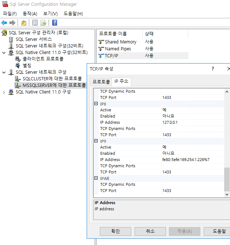Open the 동작(A) menu
Image resolution: width=230 pixels, height=245 pixels.
pos(30,14)
